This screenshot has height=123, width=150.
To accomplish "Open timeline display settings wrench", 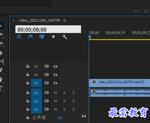I will [65, 37].
